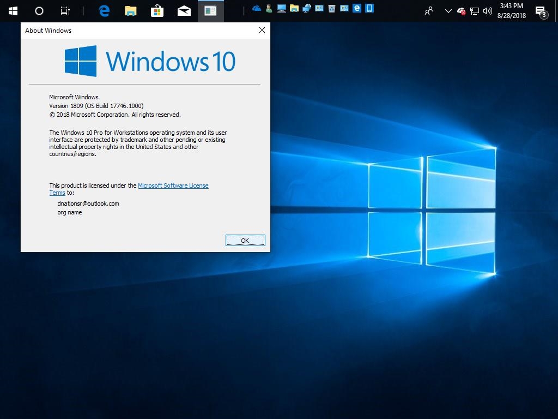
Task: Open File Explorer from the pinned taskbar
Action: pos(130,11)
